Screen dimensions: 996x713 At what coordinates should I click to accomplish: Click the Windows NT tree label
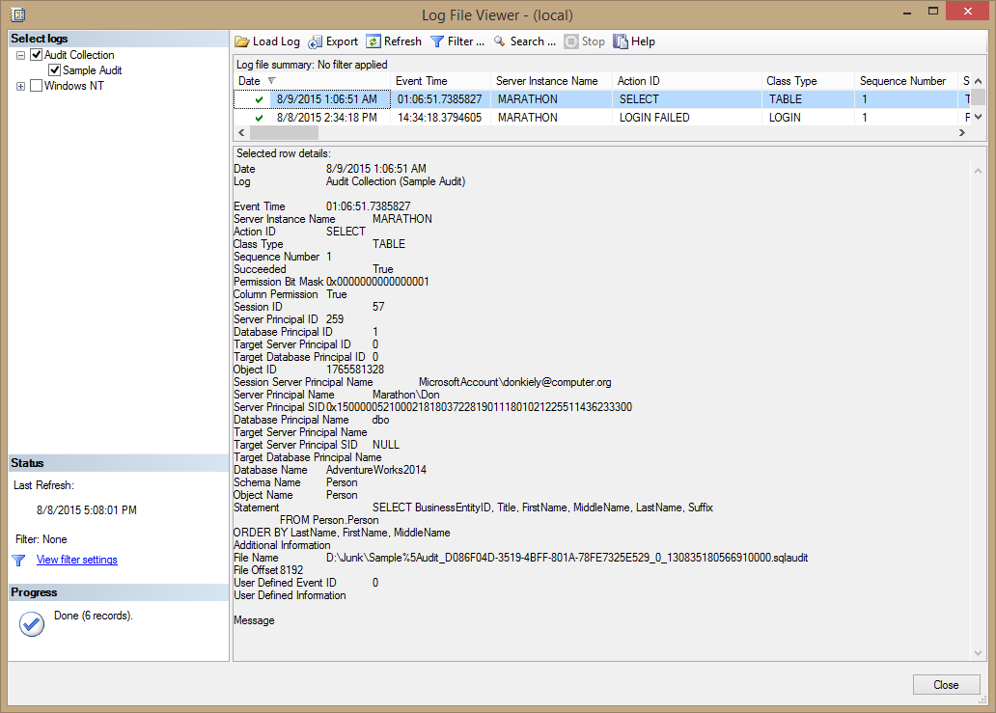click(73, 86)
